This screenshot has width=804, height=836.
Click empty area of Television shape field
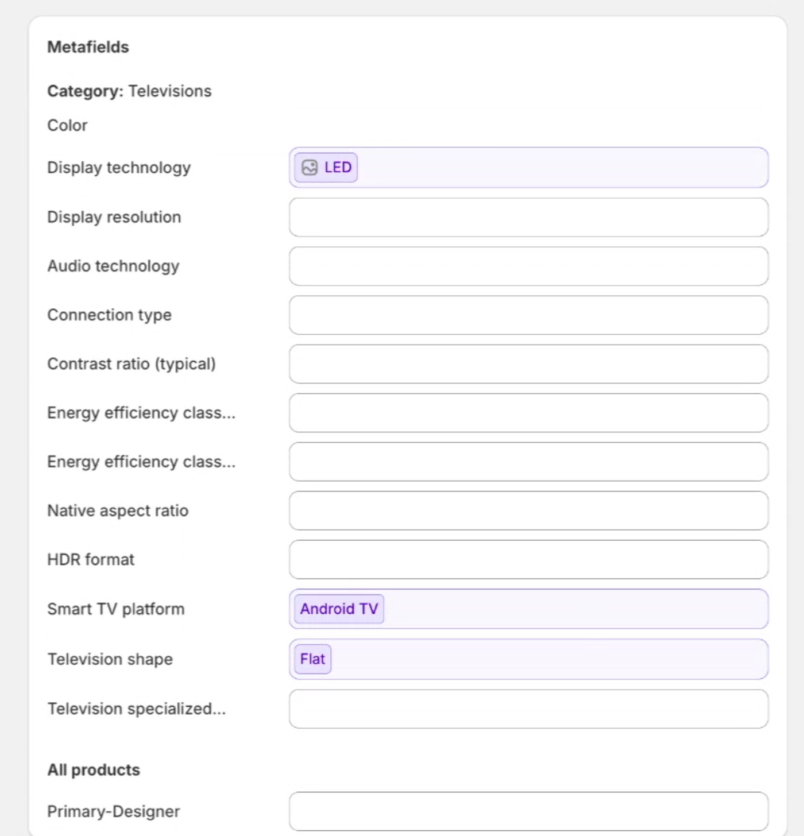[546, 659]
